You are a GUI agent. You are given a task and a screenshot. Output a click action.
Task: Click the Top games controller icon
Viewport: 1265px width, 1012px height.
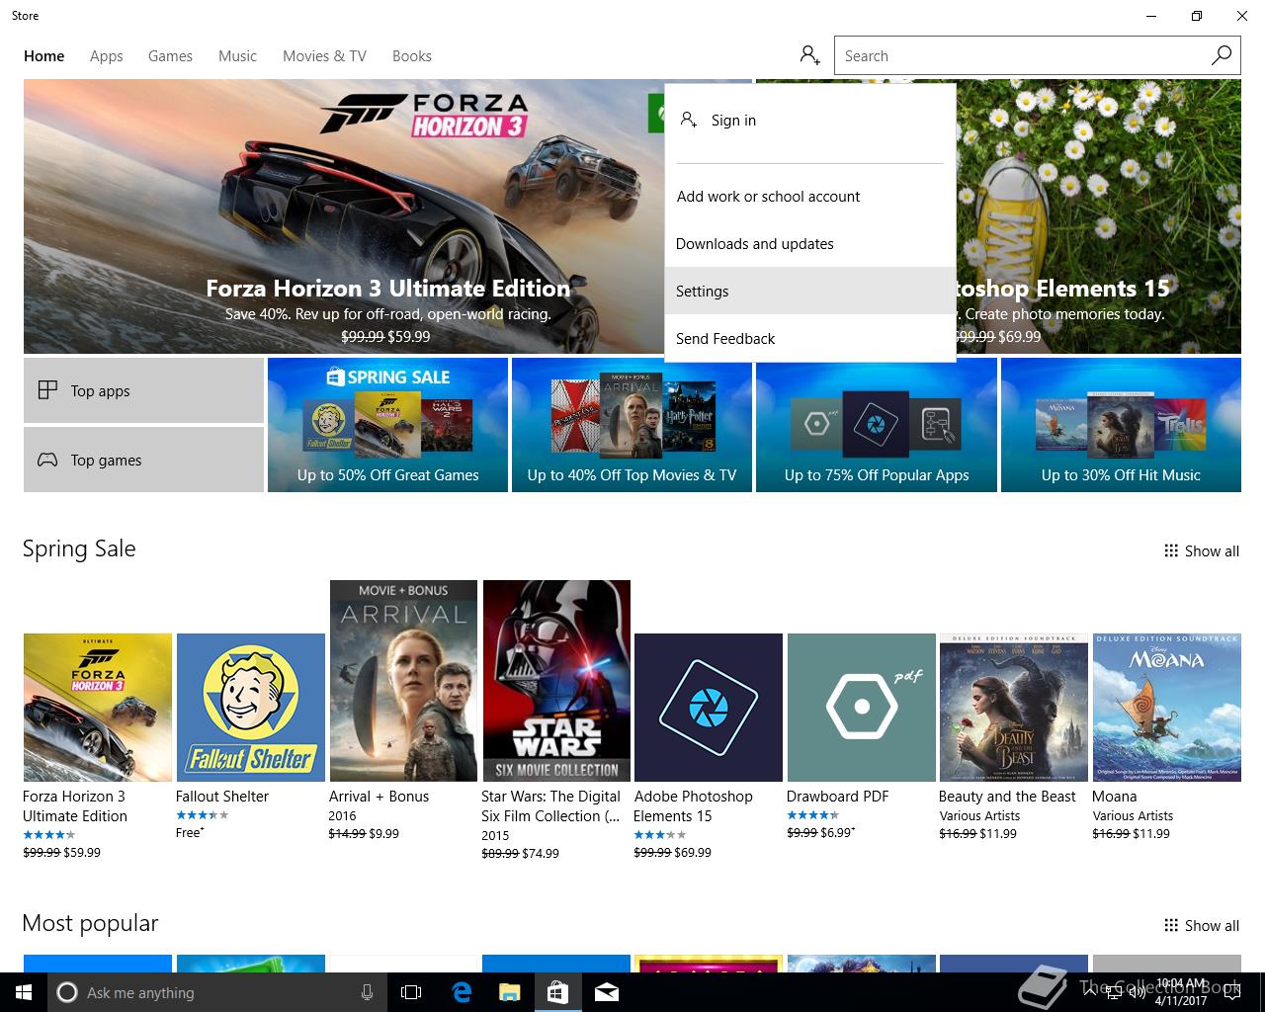(x=47, y=460)
